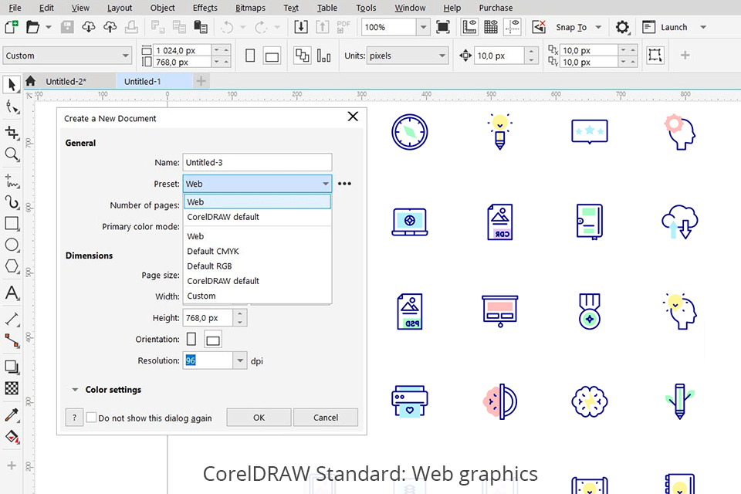Viewport: 741px width, 494px height.
Task: Open the Preset dropdown arrow
Action: pos(326,184)
